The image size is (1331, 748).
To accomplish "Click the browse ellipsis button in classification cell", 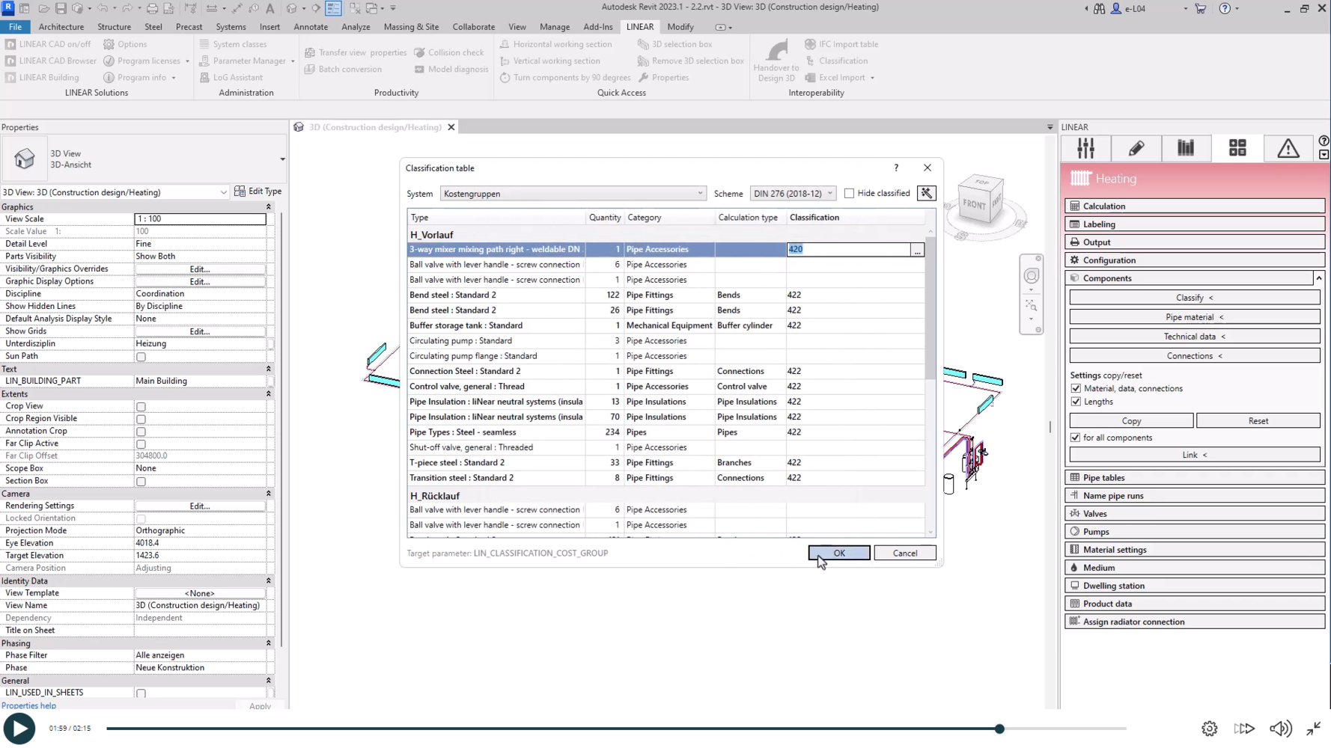I will click(917, 250).
